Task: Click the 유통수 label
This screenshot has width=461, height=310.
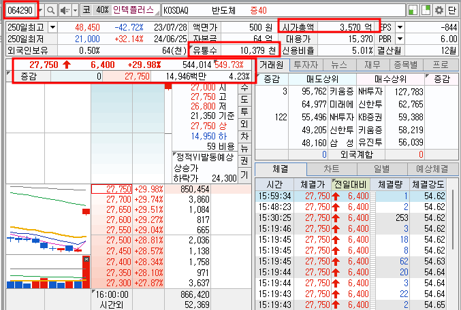Action: (x=205, y=50)
